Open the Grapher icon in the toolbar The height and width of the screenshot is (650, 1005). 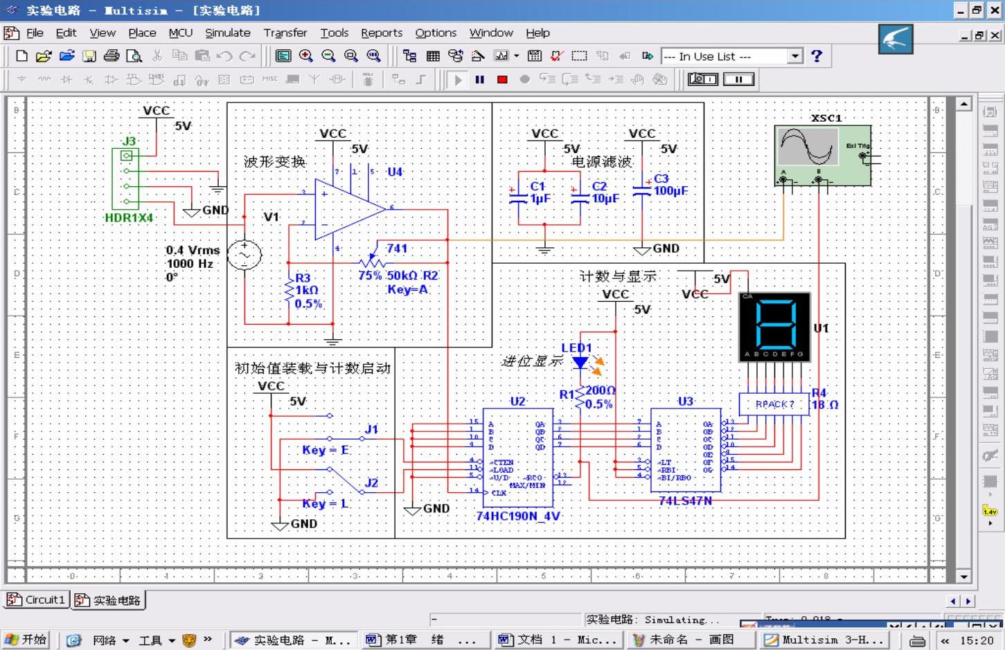click(501, 56)
